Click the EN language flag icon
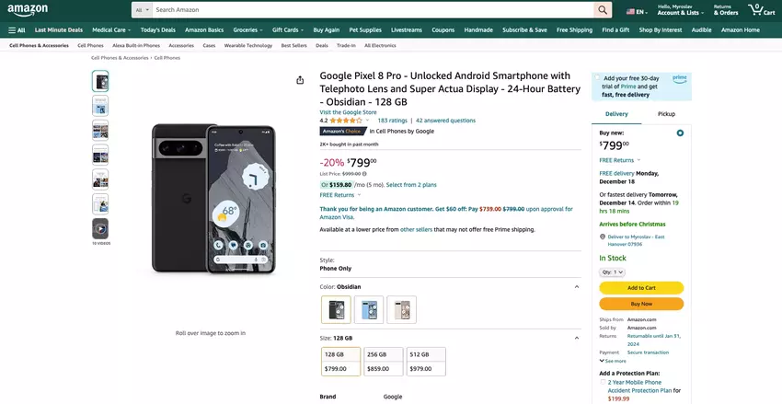 click(x=635, y=12)
